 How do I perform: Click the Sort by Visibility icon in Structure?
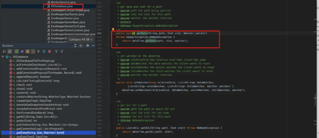[4, 51]
